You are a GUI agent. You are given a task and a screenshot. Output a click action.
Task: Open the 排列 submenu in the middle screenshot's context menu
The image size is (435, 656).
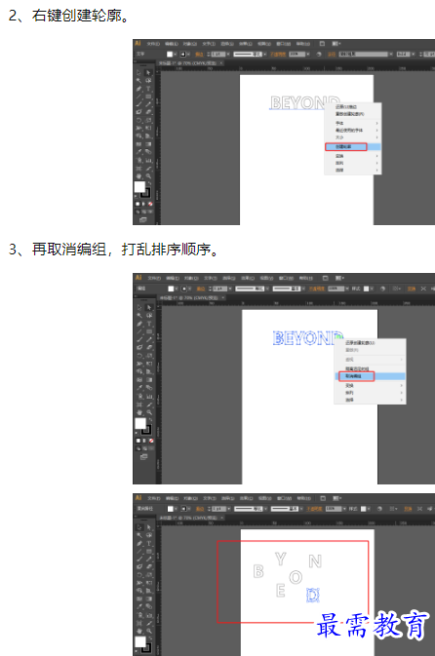coord(370,393)
